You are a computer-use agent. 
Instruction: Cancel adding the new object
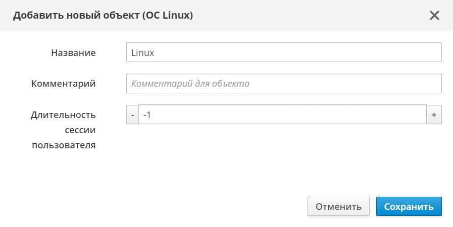click(x=338, y=206)
